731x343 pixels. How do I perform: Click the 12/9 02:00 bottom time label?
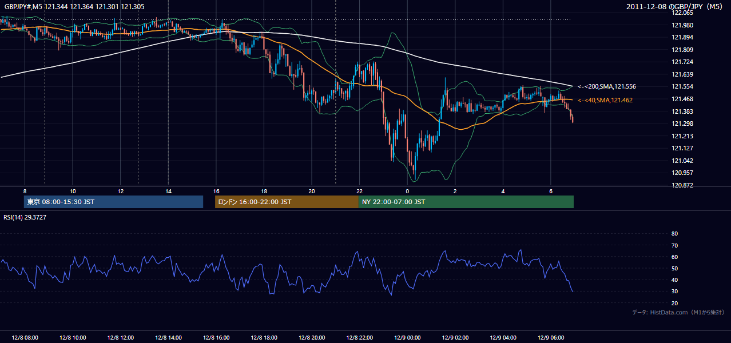[455, 338]
